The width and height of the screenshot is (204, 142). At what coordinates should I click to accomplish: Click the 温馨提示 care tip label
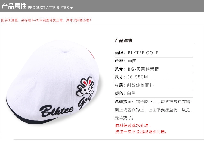pos(124,102)
